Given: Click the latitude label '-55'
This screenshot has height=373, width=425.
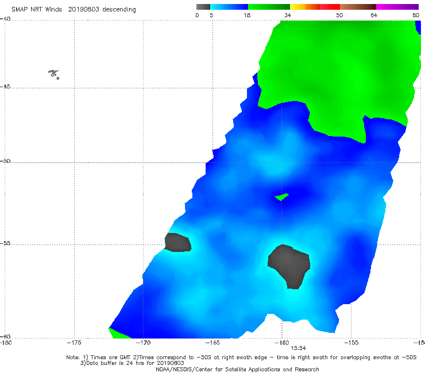Looking at the screenshot, I should (x=5, y=243).
